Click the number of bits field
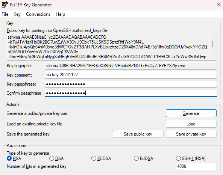 [196, 166]
